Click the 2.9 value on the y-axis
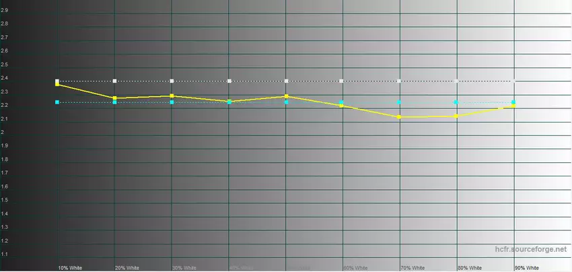The width and height of the screenshot is (572, 272). pos(4,10)
